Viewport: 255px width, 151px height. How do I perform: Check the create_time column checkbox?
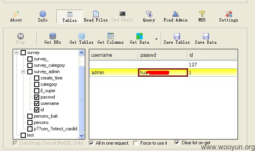click(36, 78)
